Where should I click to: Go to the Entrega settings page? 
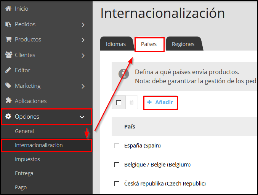click(x=24, y=173)
